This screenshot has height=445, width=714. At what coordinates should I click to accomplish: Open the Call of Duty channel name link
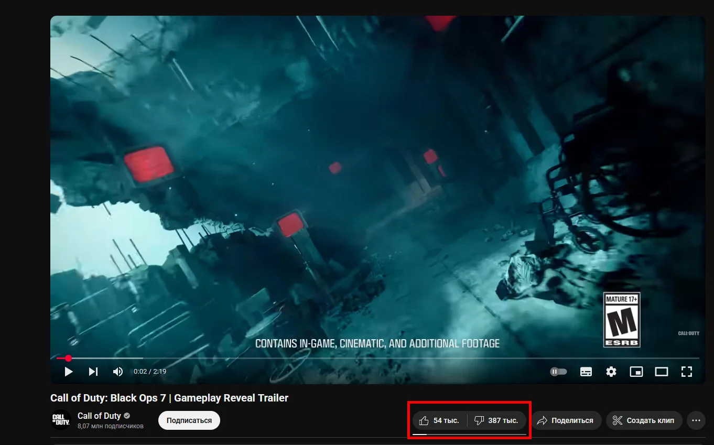point(99,416)
